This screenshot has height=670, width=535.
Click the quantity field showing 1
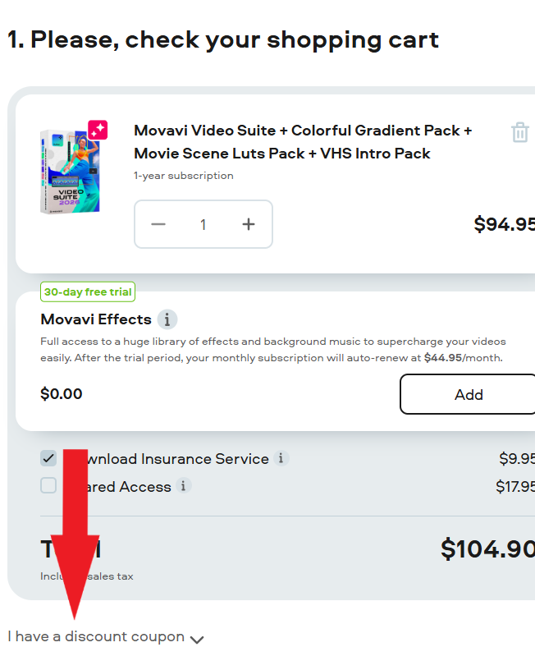click(x=203, y=223)
